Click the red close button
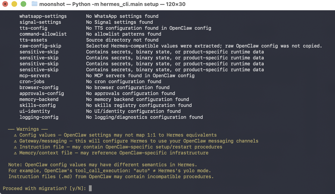 [x=5, y=4]
